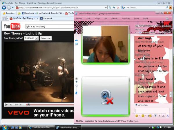The image size is (174, 130).
Task: Open the emoticons smiley picker
Action: coord(137,116)
